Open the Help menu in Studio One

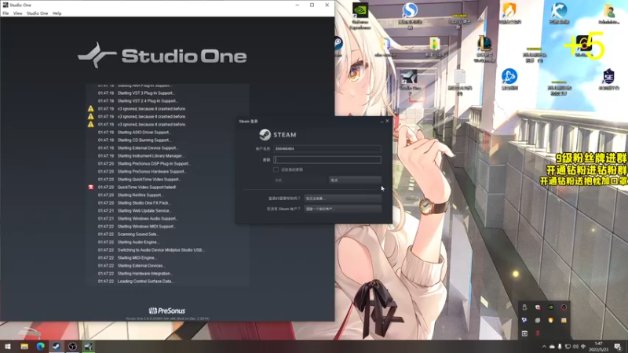pyautogui.click(x=57, y=13)
